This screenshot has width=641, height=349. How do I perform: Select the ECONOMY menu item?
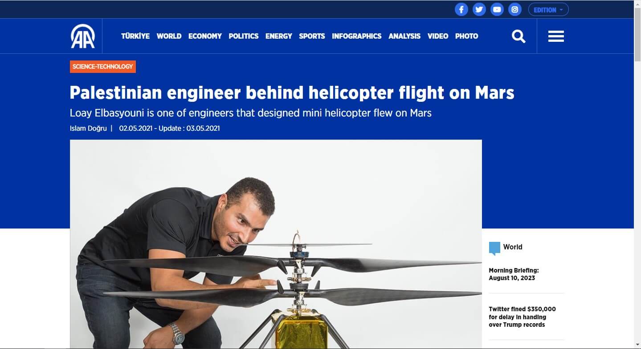(205, 36)
